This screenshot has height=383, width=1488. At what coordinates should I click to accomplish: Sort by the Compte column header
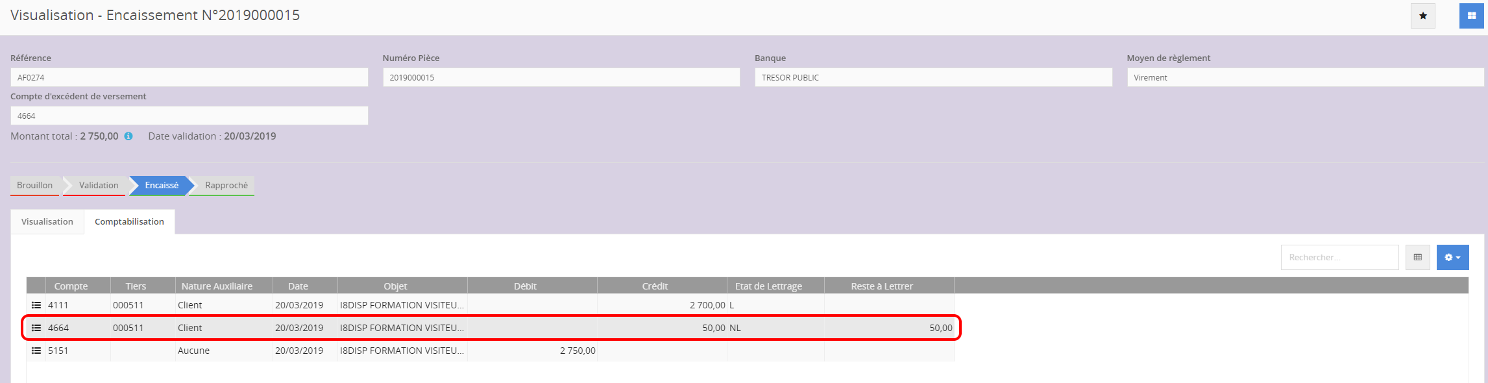(71, 286)
